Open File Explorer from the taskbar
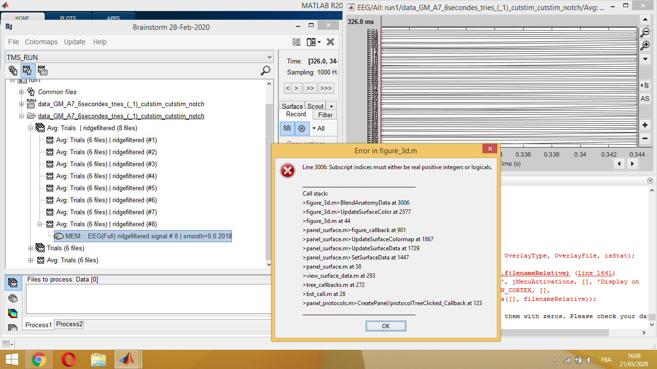Image resolution: width=657 pixels, height=369 pixels. tap(99, 359)
